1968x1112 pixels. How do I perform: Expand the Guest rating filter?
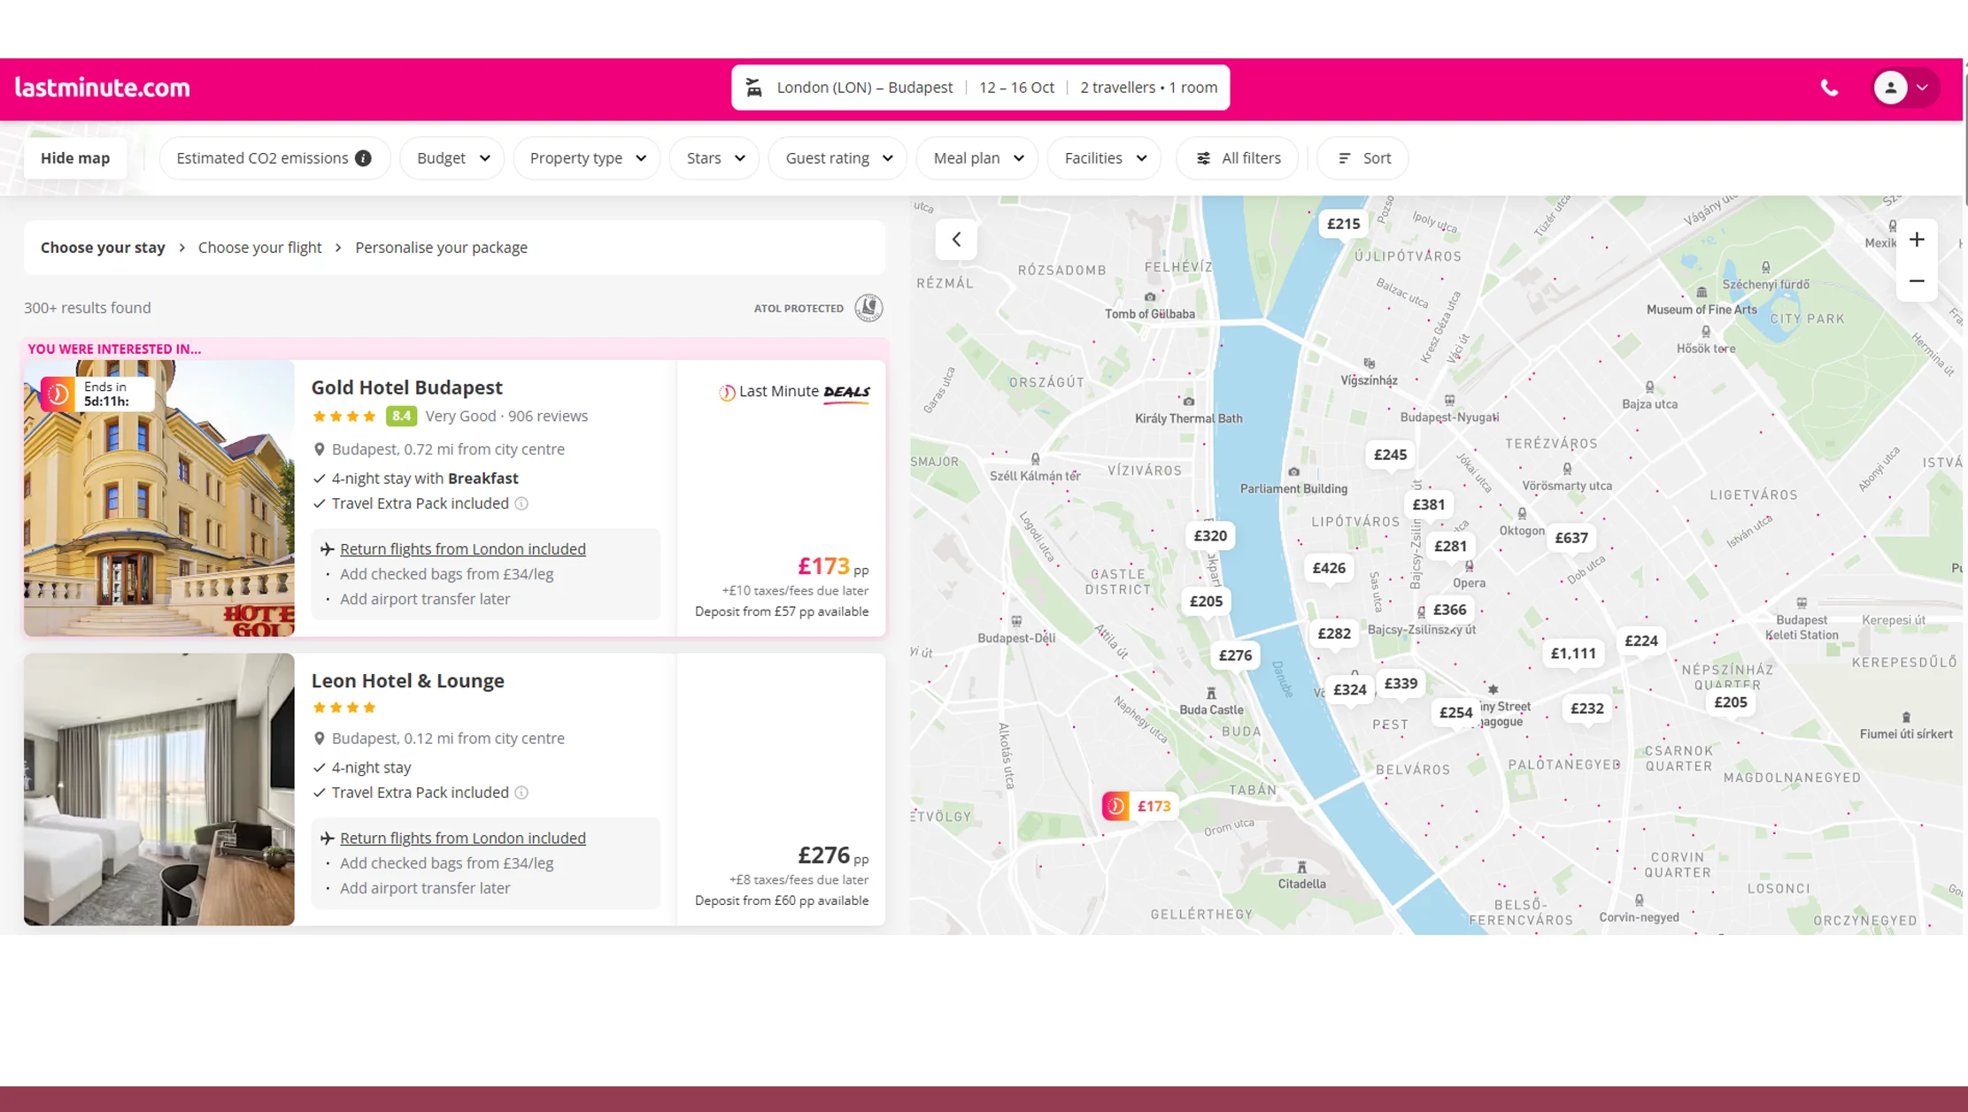(x=837, y=157)
